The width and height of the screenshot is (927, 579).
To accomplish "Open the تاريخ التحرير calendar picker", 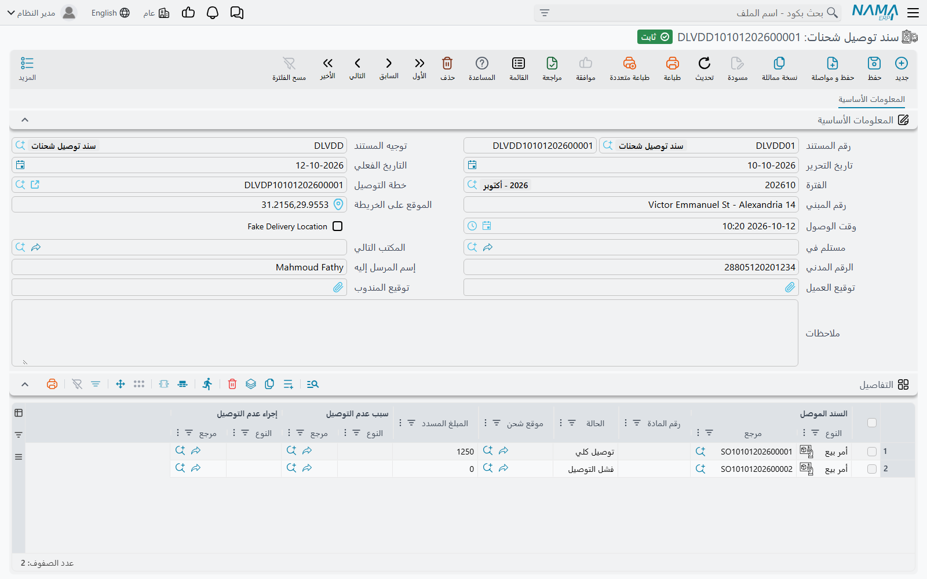I will [472, 165].
